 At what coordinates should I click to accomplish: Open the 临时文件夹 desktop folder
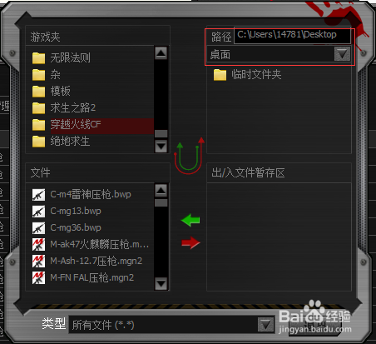pyautogui.click(x=248, y=75)
